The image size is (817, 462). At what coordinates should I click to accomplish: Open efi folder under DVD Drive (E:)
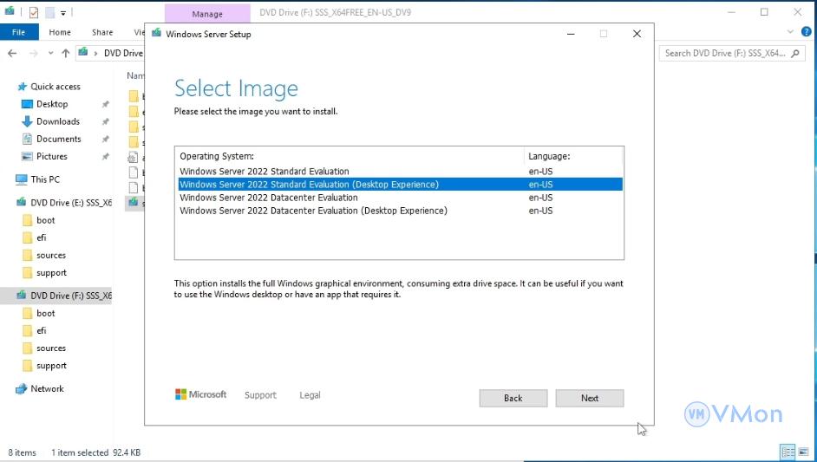(41, 238)
